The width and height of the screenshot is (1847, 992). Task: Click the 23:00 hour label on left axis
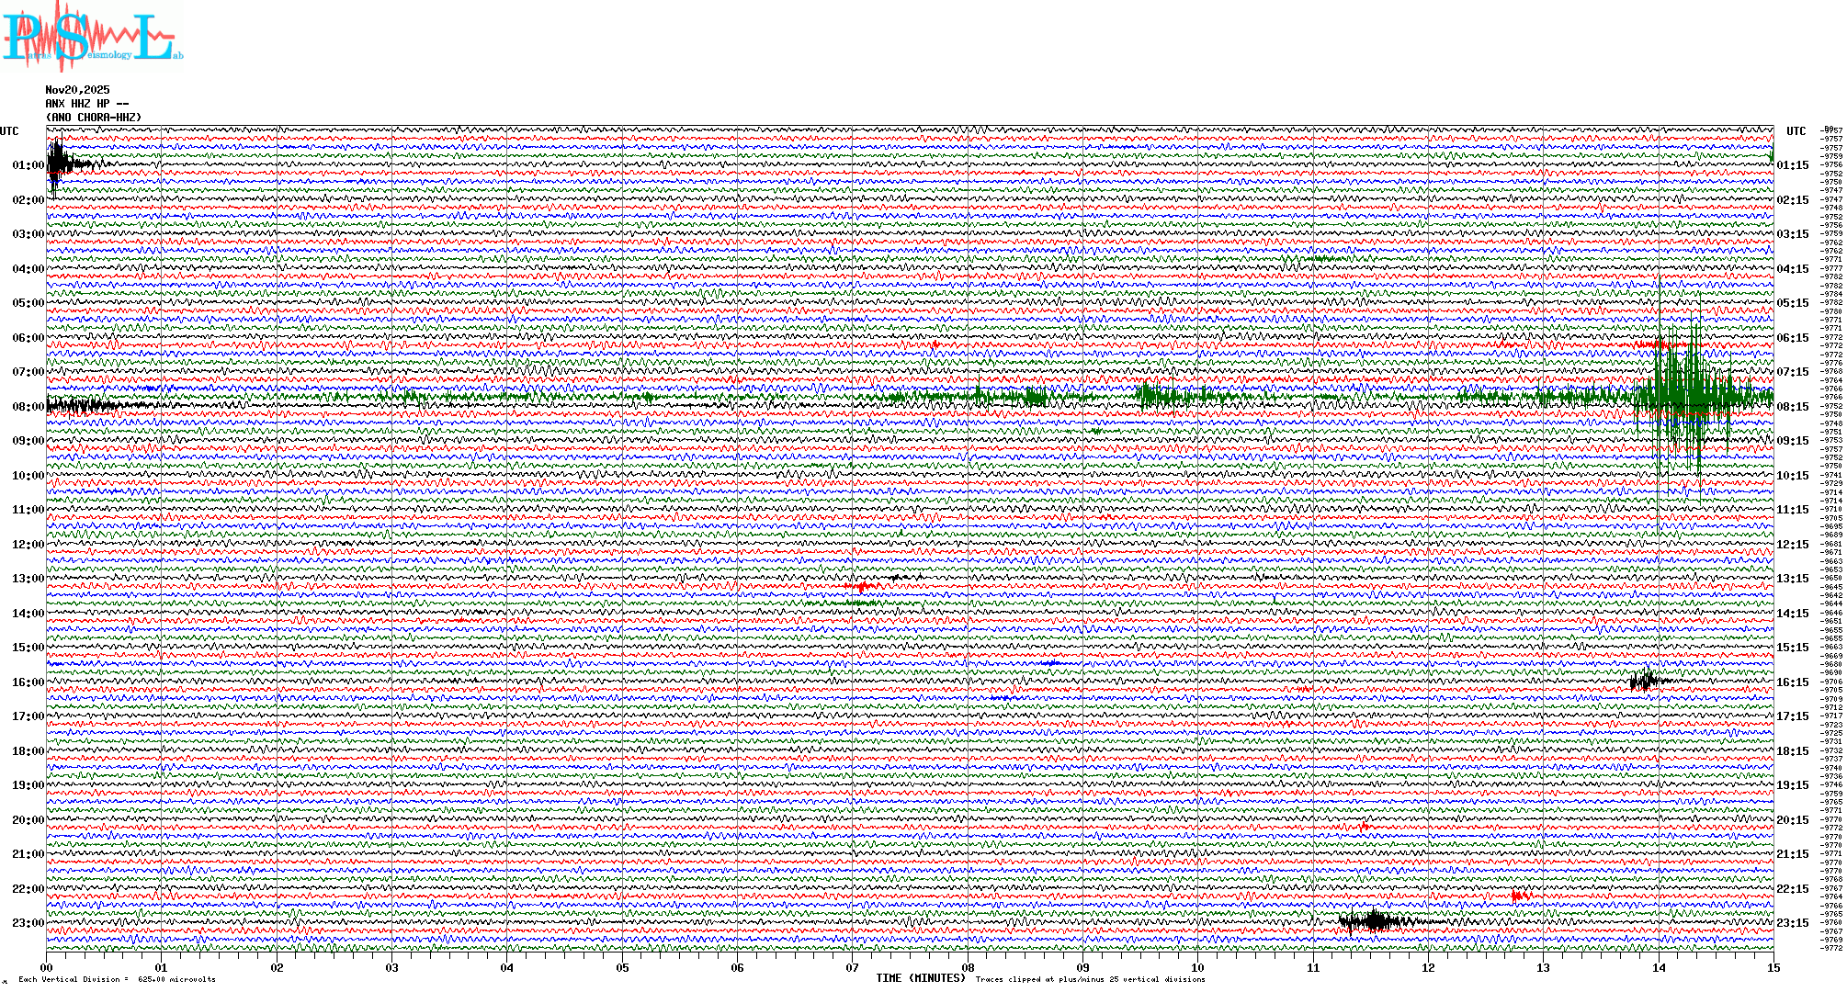click(x=28, y=923)
